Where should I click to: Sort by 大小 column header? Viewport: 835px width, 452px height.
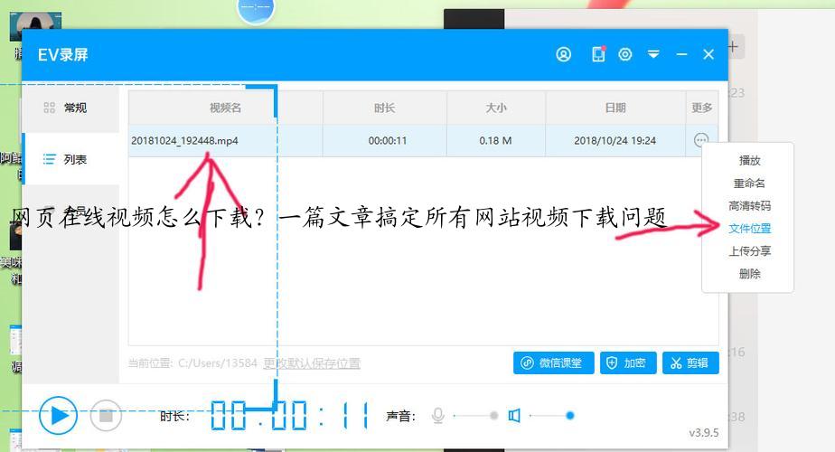coord(496,108)
